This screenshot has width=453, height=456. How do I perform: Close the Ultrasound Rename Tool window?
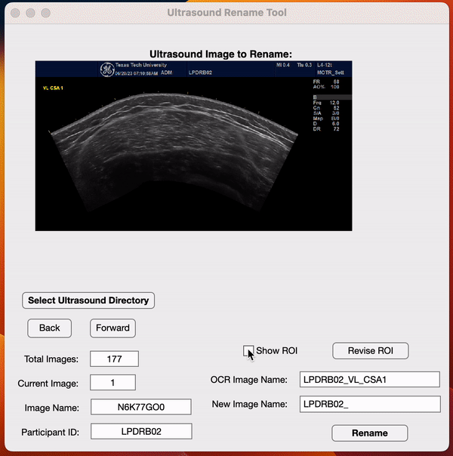pyautogui.click(x=15, y=13)
